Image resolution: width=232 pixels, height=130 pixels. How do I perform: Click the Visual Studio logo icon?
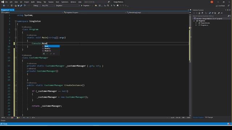[3, 2]
